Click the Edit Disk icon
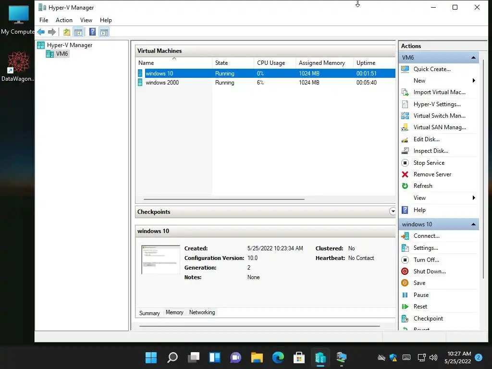Image resolution: width=492 pixels, height=369 pixels. pyautogui.click(x=405, y=139)
